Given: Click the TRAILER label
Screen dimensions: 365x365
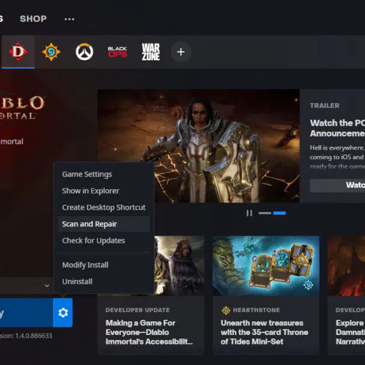Looking at the screenshot, I should 325,105.
